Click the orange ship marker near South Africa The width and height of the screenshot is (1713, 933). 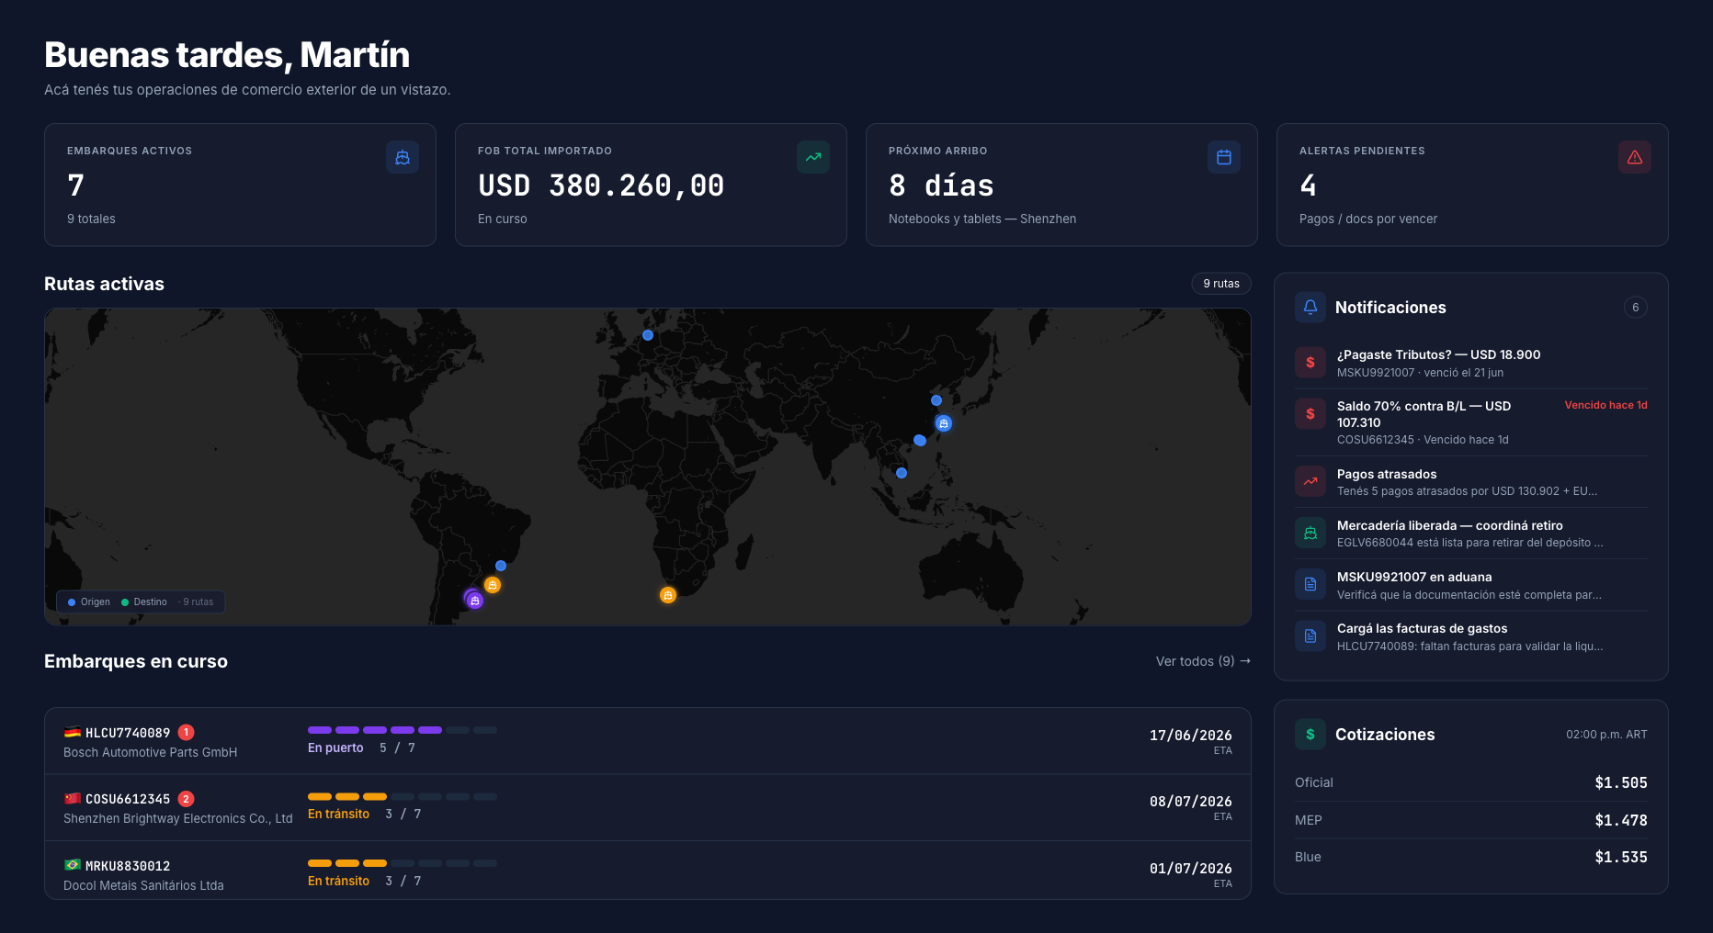(x=668, y=595)
